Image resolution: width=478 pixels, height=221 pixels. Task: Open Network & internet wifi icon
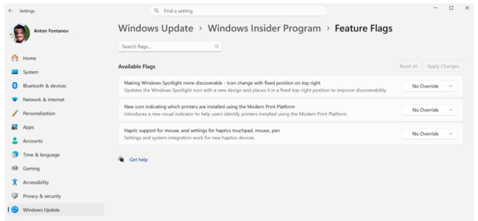coord(15,100)
